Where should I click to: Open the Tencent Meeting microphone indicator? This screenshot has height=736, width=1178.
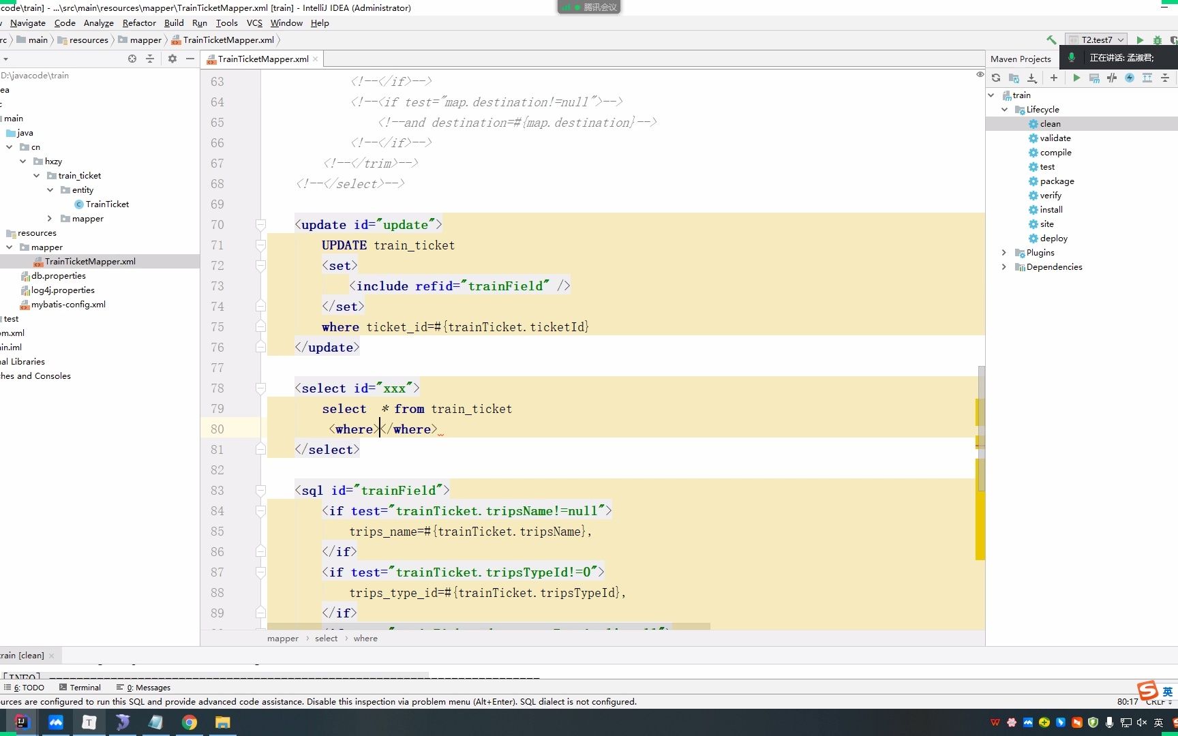pos(1072,57)
